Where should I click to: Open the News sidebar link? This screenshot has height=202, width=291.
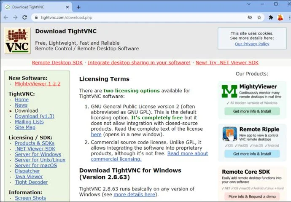[21, 105]
